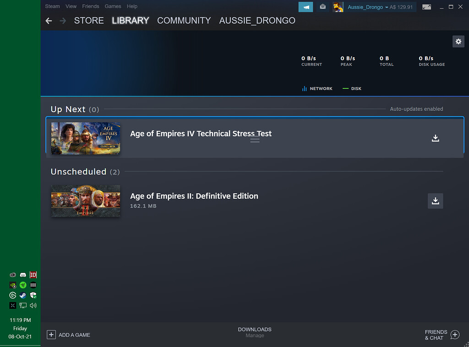Click the Age of Empires IV cover artwork

(x=85, y=138)
